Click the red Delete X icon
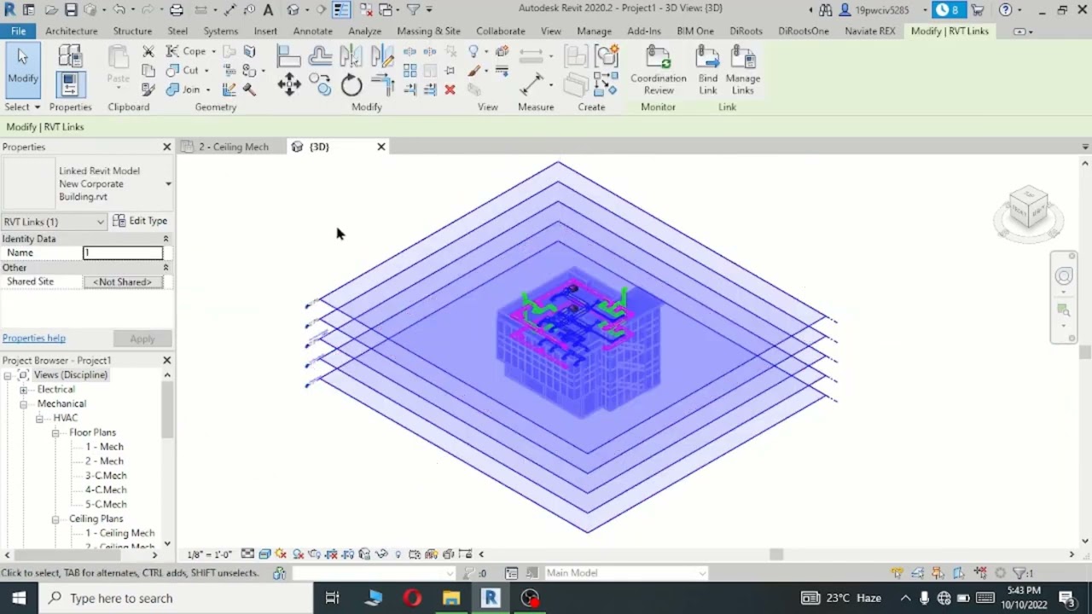1092x614 pixels. 450,90
